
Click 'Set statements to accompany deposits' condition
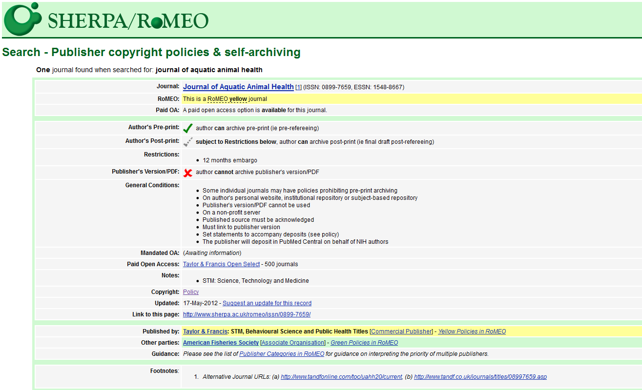[x=270, y=234]
